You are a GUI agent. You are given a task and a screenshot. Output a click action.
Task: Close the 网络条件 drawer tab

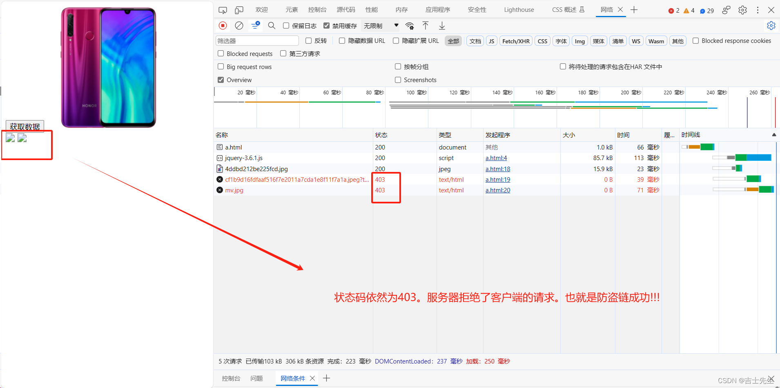coord(312,378)
